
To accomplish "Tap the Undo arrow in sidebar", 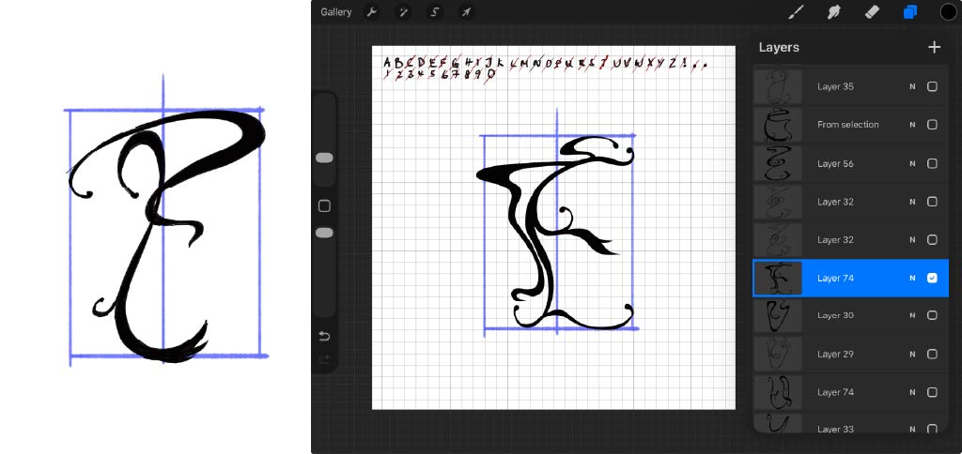I will (x=324, y=336).
